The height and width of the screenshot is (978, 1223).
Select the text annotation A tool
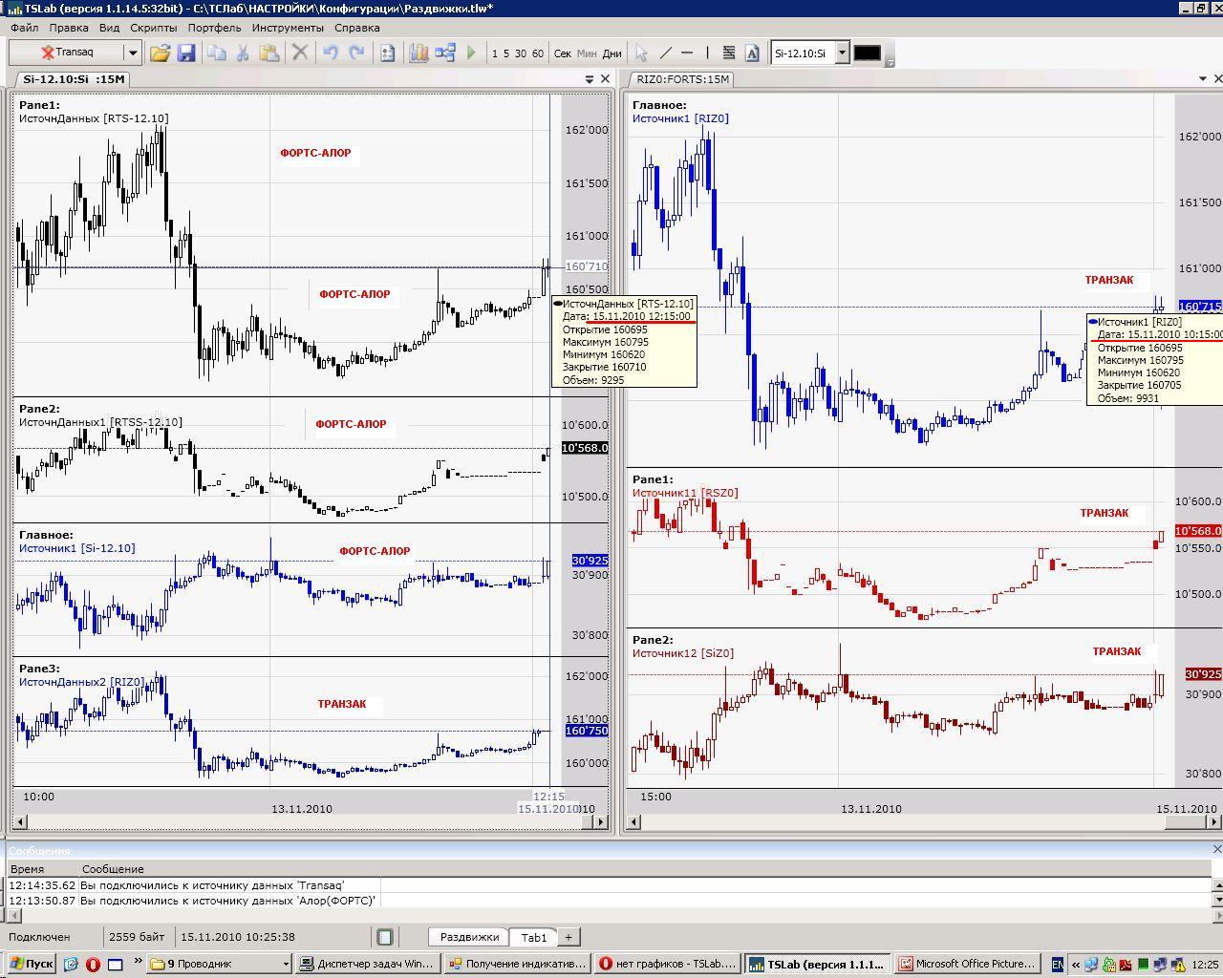click(x=752, y=53)
